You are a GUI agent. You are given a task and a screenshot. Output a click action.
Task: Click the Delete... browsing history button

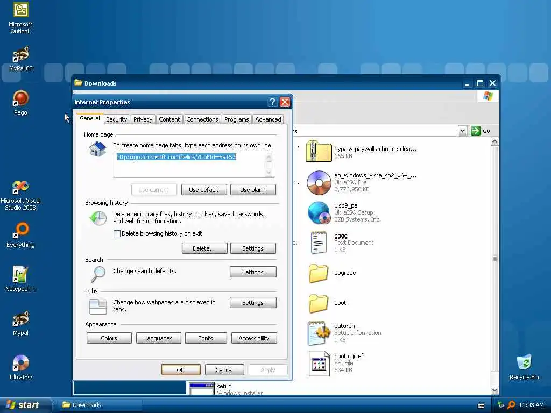tap(204, 248)
